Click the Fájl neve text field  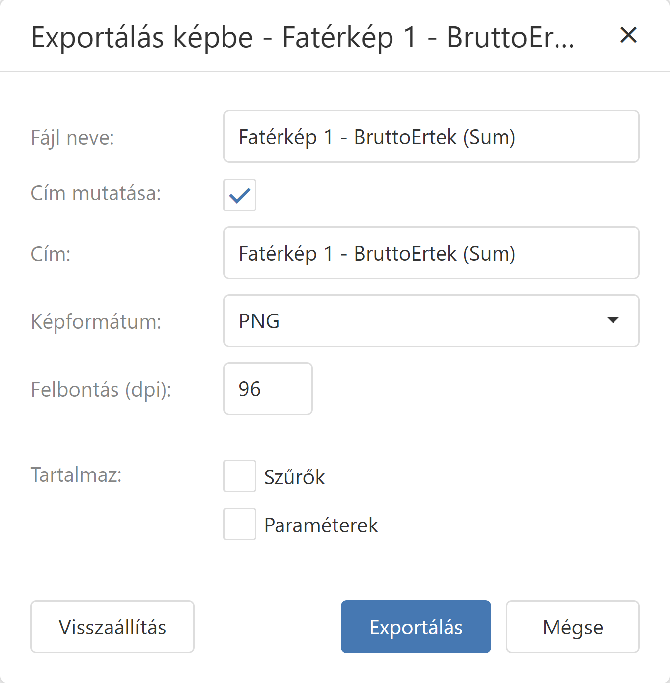click(x=431, y=137)
